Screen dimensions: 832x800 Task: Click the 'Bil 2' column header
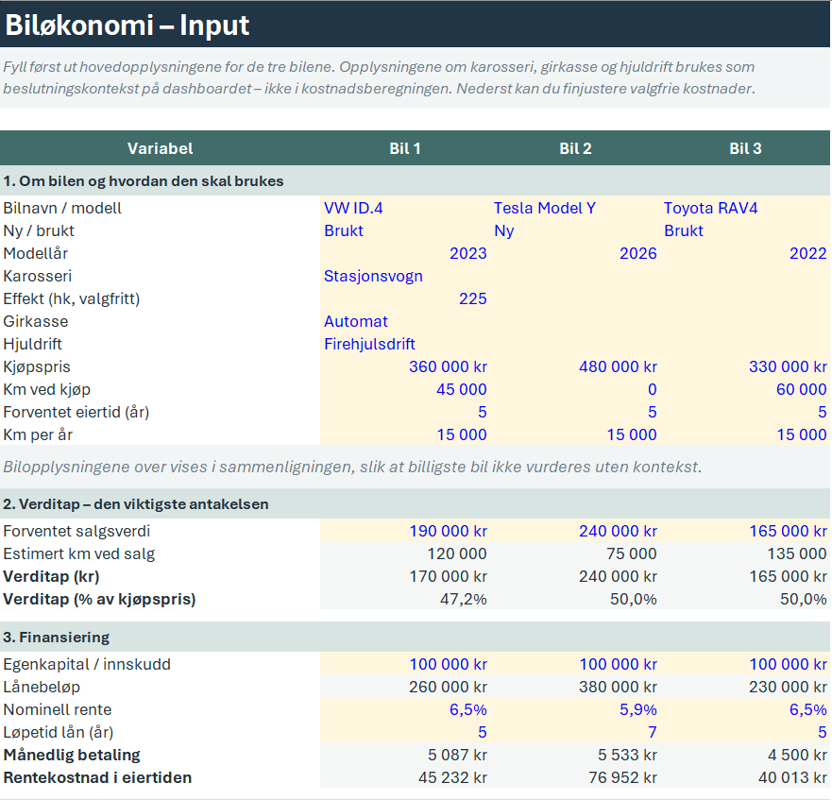click(x=575, y=148)
